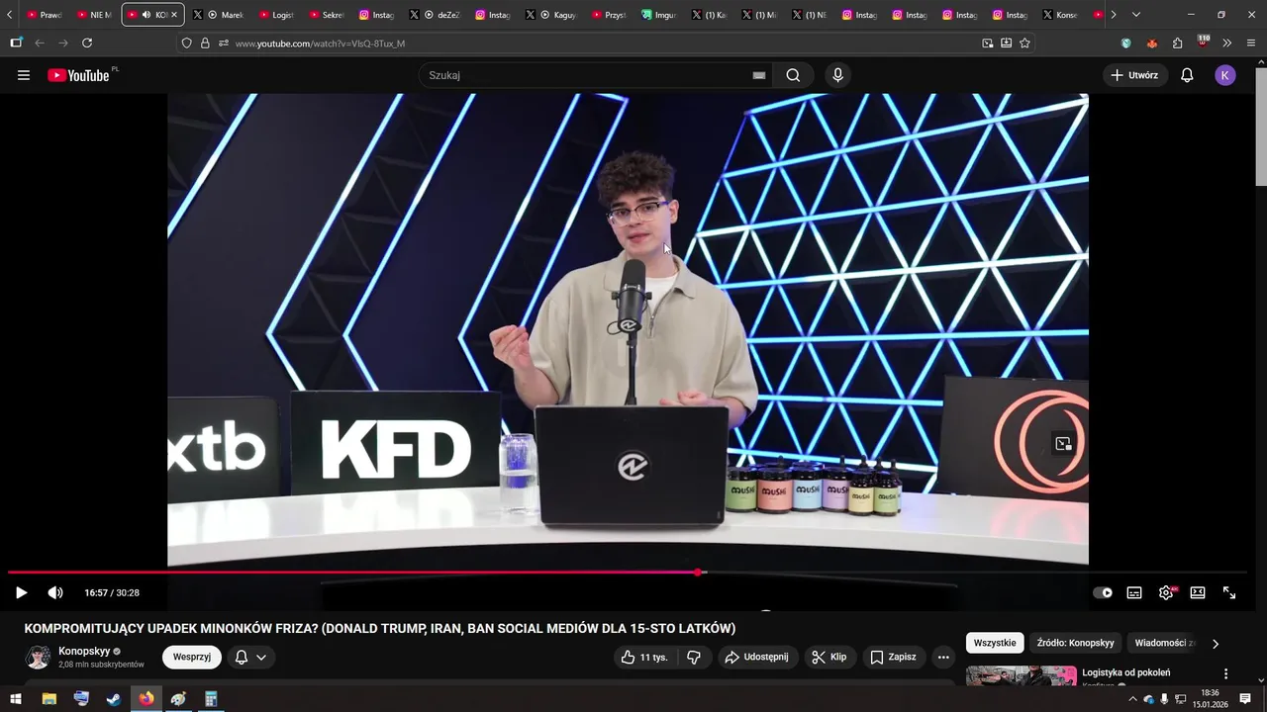Open the Firefox View workspace icon
This screenshot has width=1267, height=712.
click(16, 43)
